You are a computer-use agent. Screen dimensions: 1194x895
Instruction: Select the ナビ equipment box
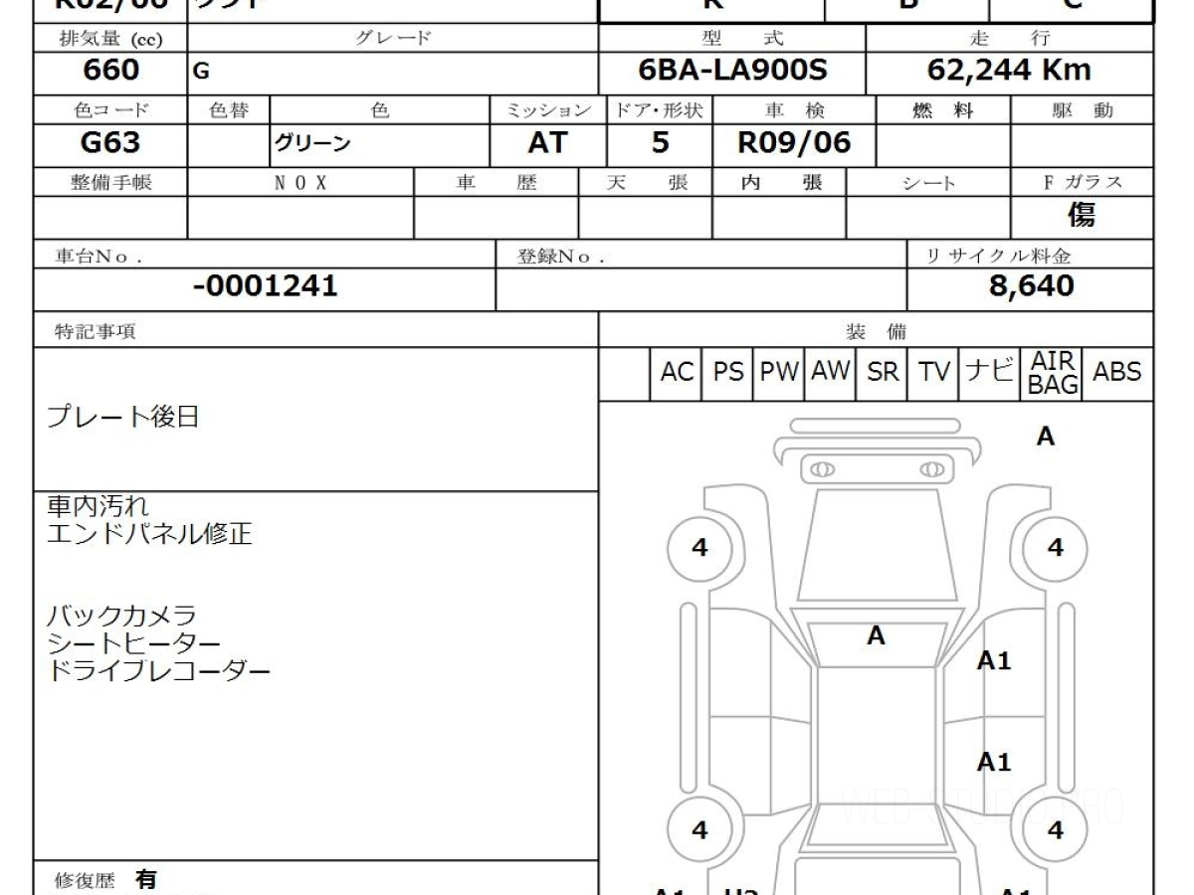tap(989, 372)
